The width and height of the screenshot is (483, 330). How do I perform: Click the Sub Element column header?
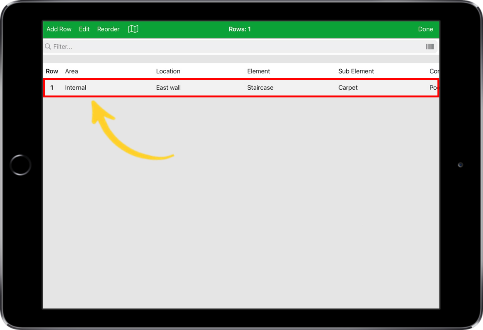[356, 71]
